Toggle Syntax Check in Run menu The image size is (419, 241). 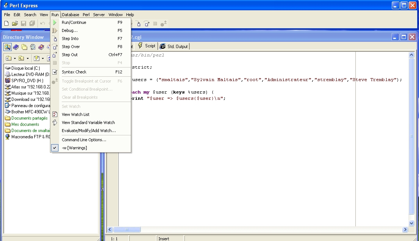pyautogui.click(x=74, y=72)
